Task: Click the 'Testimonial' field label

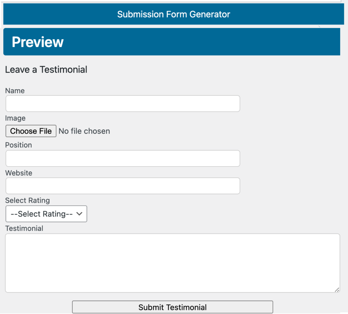Action: [24, 229]
